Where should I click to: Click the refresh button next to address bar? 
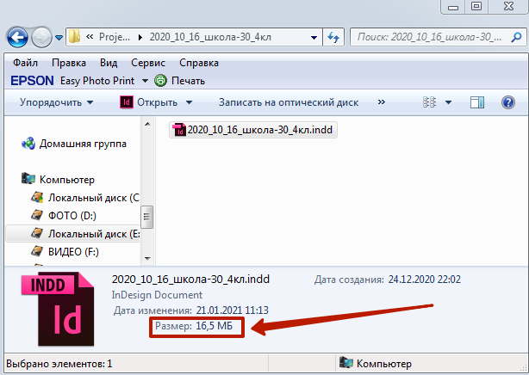pyautogui.click(x=333, y=37)
